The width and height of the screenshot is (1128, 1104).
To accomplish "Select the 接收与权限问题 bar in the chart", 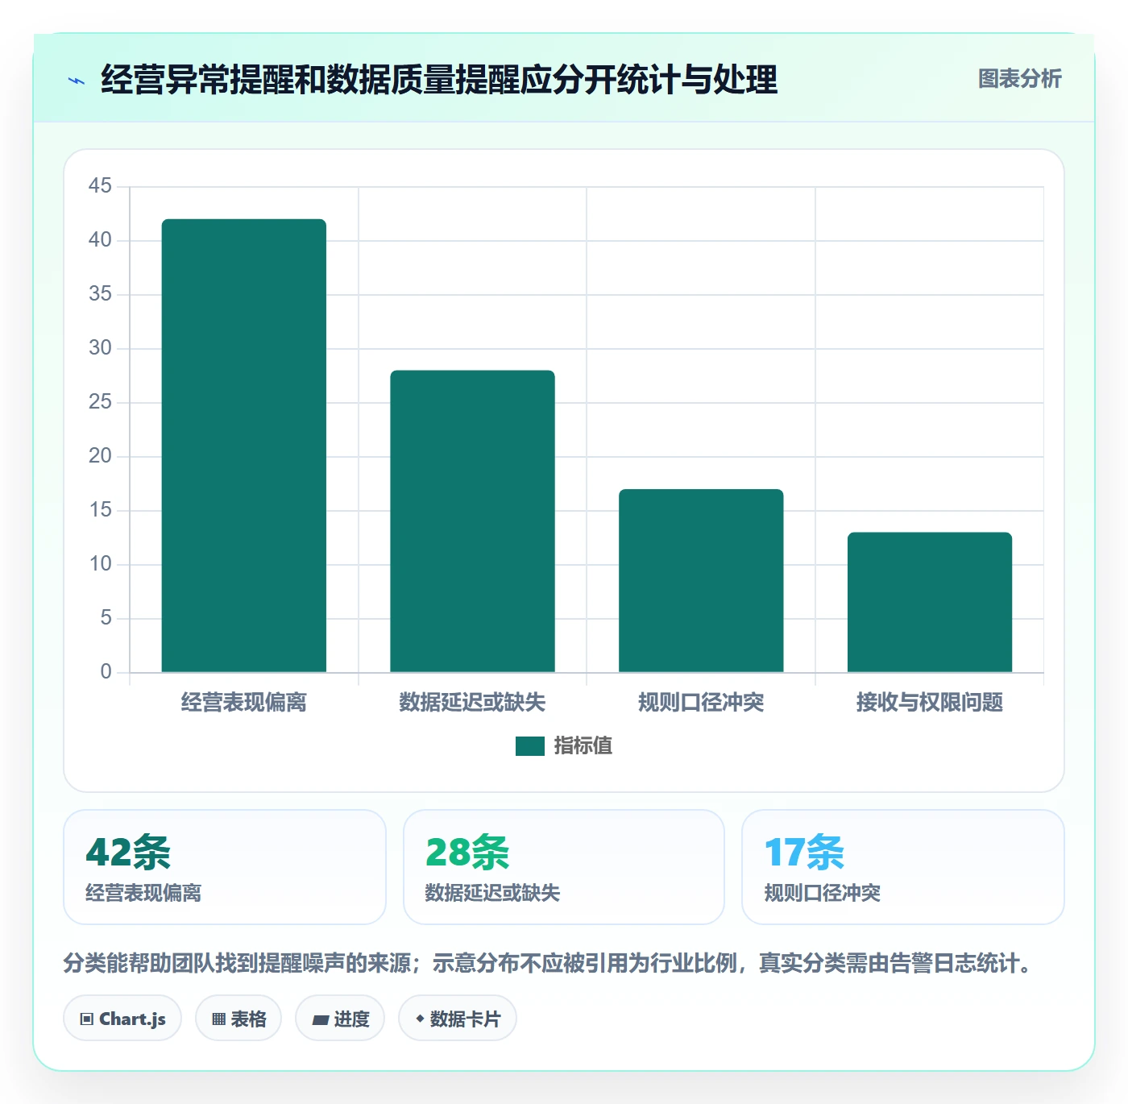I will tap(930, 602).
